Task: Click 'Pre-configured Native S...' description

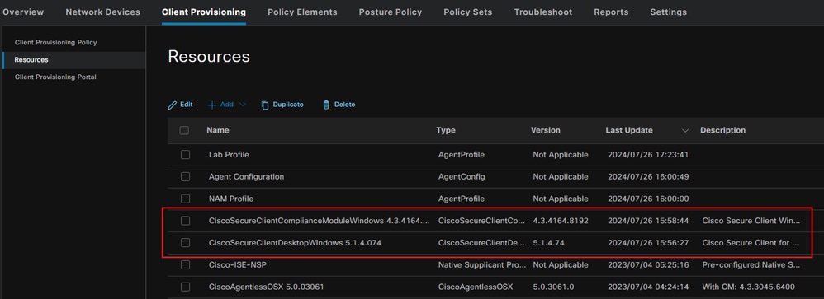Action: (x=751, y=265)
